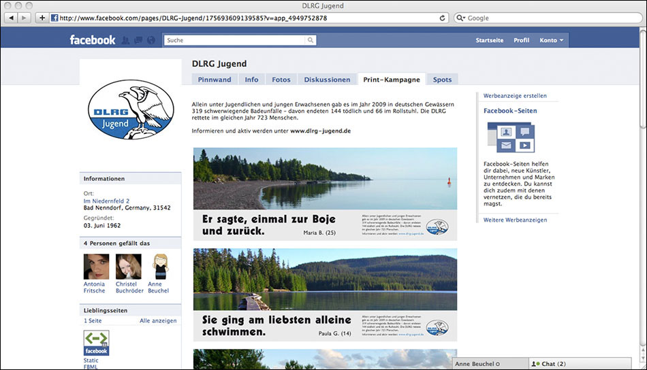The width and height of the screenshot is (647, 370).
Task: Click the chat status icon next to Chat (2)
Action: click(535, 364)
